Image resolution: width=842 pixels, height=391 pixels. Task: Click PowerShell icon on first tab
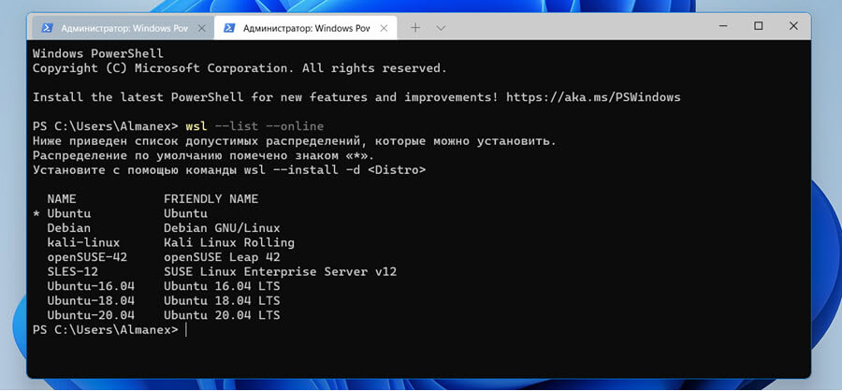click(48, 28)
